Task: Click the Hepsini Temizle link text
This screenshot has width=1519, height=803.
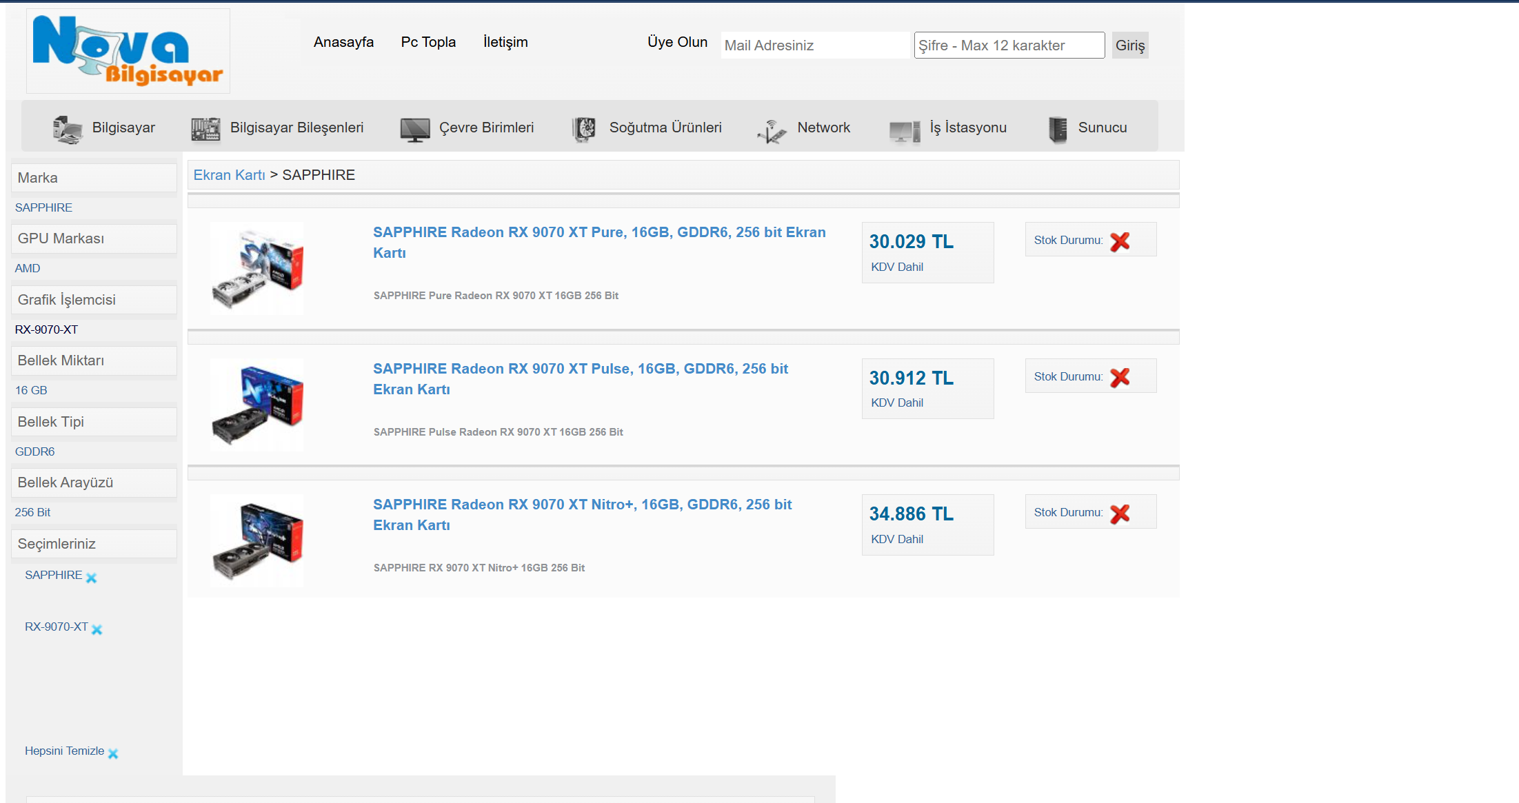Action: [x=64, y=751]
